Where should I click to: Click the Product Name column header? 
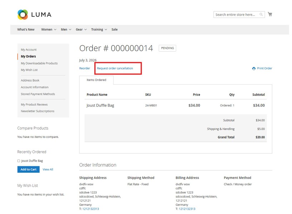click(x=97, y=95)
